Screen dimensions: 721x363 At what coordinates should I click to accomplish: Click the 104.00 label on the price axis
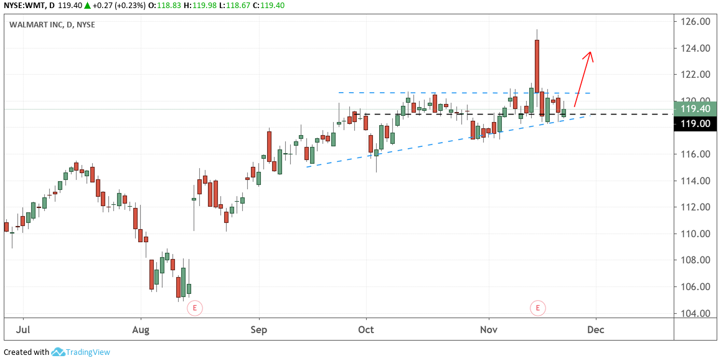[x=694, y=313]
